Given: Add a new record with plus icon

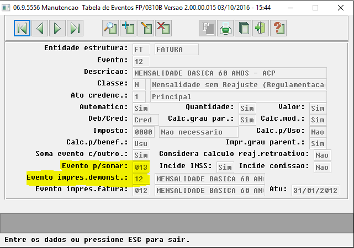Looking at the screenshot, I should point(128,28).
